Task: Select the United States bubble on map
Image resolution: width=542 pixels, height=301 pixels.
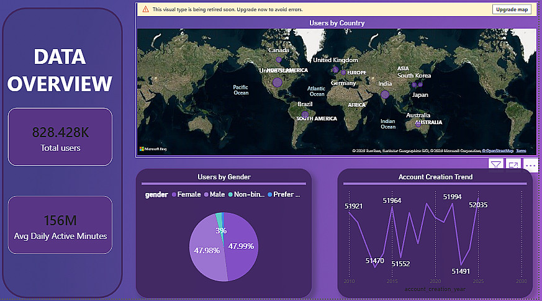Action: [x=278, y=83]
